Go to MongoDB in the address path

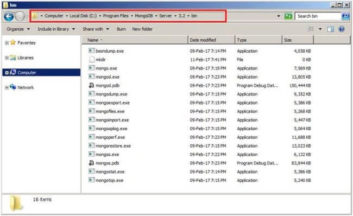(x=144, y=16)
